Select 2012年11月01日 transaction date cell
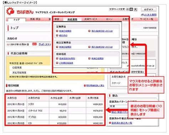 (x=16, y=104)
